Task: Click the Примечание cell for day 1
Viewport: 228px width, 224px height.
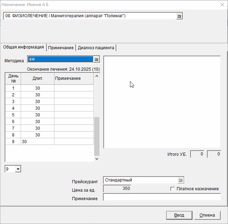Action: point(74,88)
